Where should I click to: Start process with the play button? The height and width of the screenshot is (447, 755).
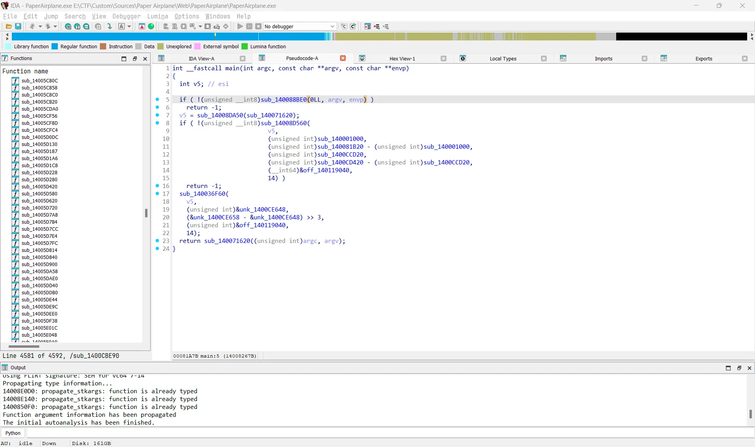click(x=240, y=26)
